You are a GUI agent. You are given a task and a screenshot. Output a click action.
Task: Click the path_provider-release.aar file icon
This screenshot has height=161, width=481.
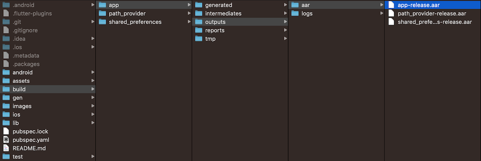coord(391,13)
